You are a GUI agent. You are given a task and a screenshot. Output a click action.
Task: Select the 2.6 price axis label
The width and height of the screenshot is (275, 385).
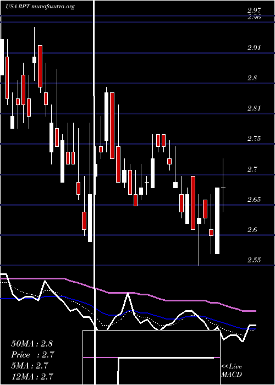252,230
